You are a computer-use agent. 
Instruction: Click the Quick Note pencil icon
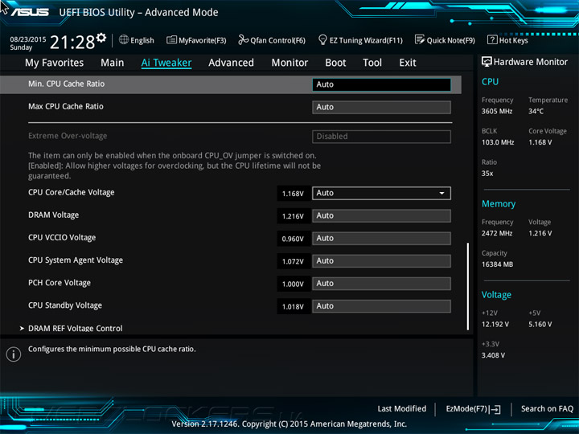420,39
